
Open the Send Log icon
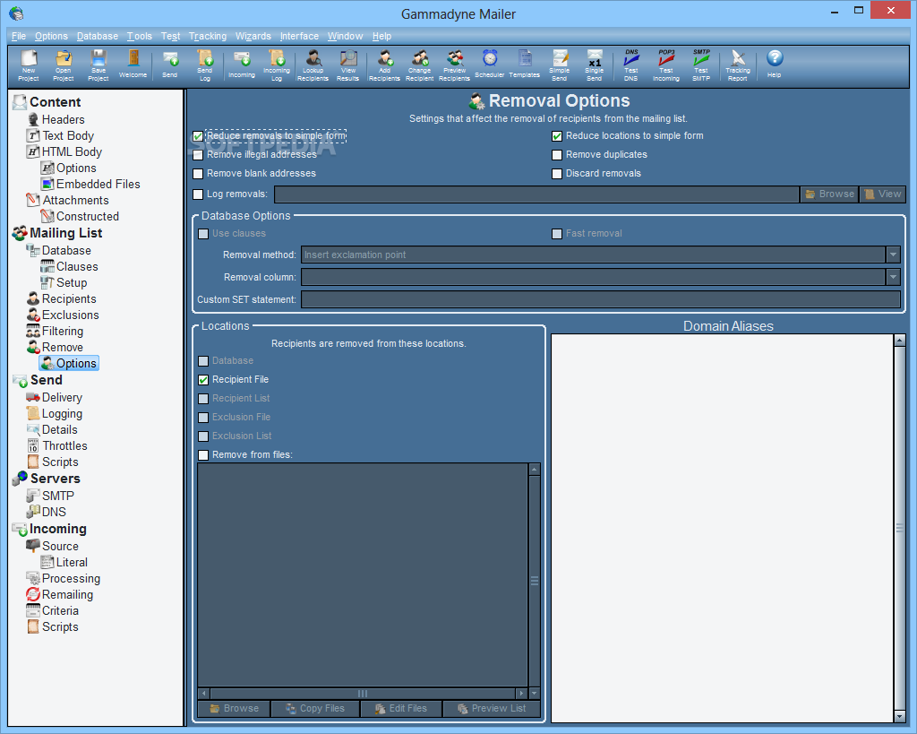tap(205, 65)
